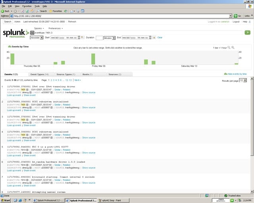The height and width of the screenshot is (203, 254).
Task: Click the End date calendar icon
Action: coord(154,38)
